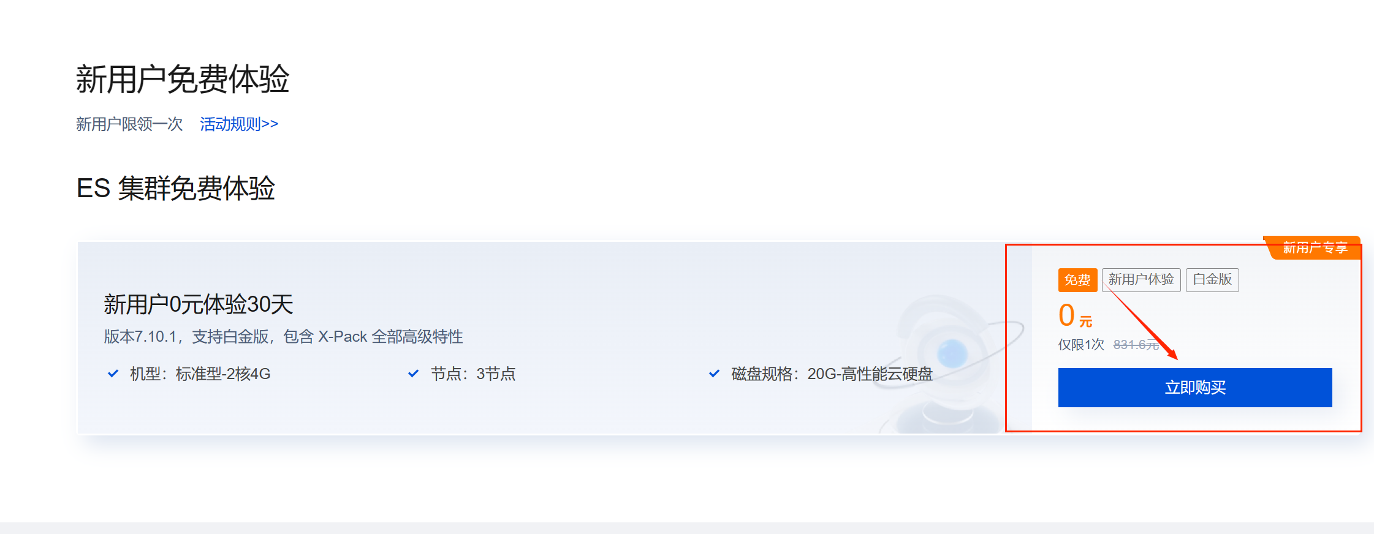This screenshot has height=534, width=1374.
Task: Click the 节点：3节点 specification text
Action: coord(473,374)
